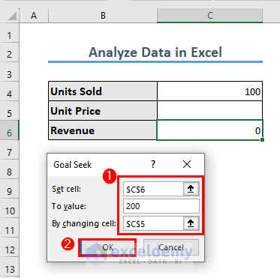Select the Revenue value cell

209,130
